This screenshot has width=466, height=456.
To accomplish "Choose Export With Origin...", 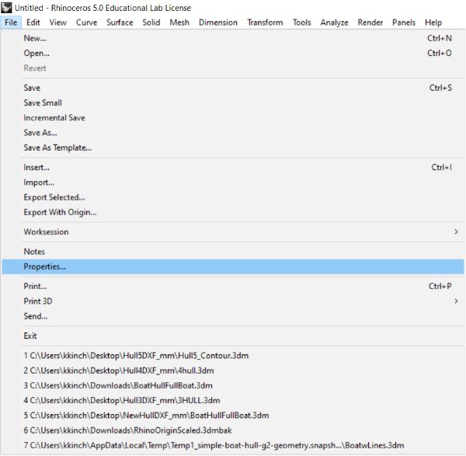I will (x=233, y=212).
